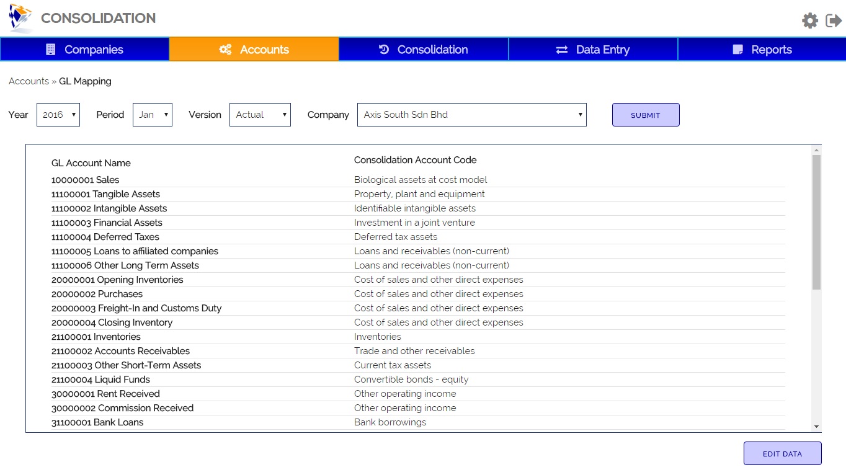The image size is (846, 475).
Task: Select row 21100001 Inventories
Action: pyautogui.click(x=418, y=337)
